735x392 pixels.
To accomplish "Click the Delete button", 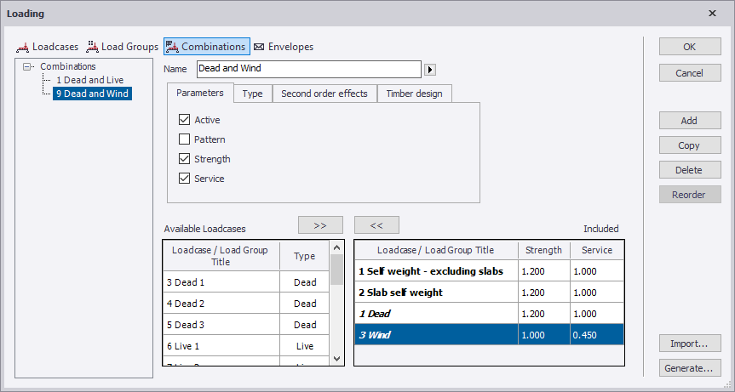I will pos(690,170).
